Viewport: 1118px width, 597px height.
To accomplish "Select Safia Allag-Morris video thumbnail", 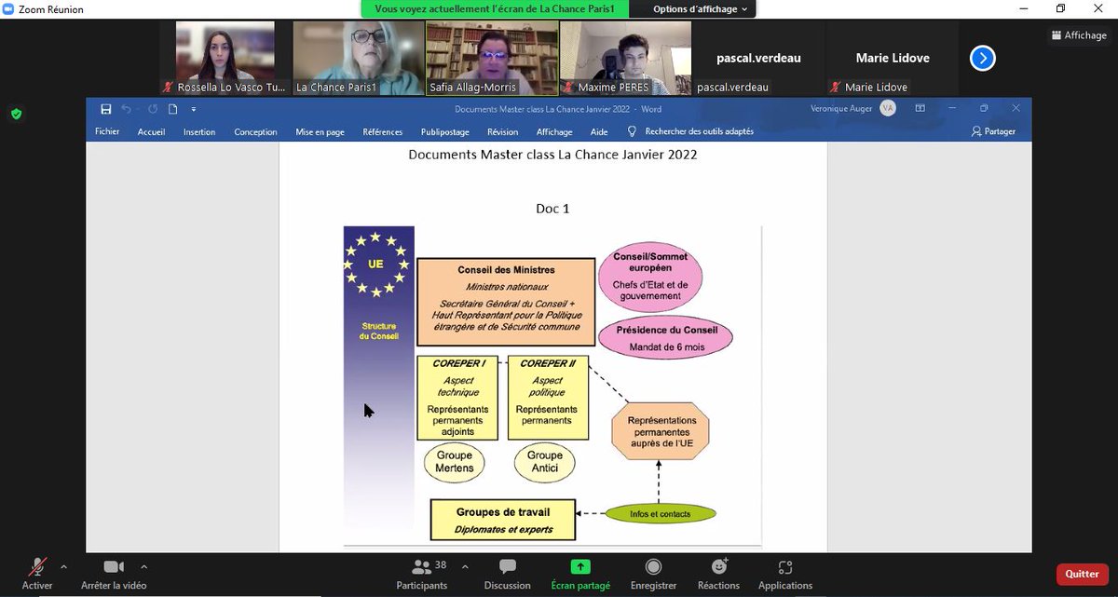I will pyautogui.click(x=492, y=58).
